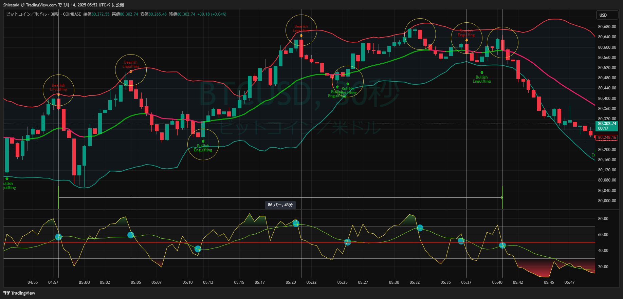Viewport: 623px width, 299px height.
Task: Click the 80,520.00 price axis label
Action: (607, 68)
